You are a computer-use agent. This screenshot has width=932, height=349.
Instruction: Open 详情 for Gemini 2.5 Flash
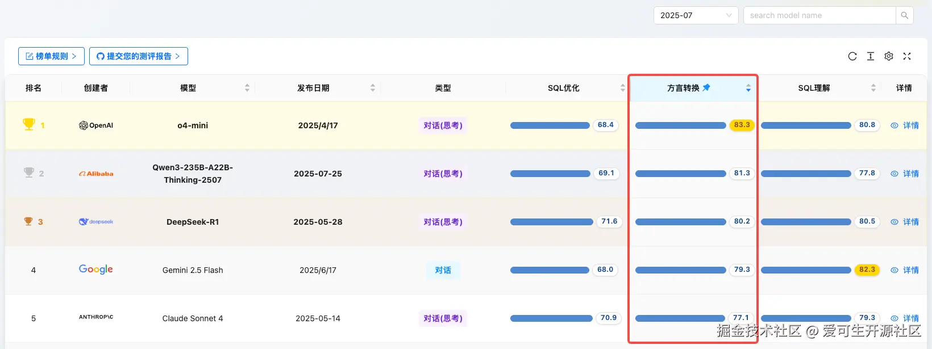click(x=905, y=270)
